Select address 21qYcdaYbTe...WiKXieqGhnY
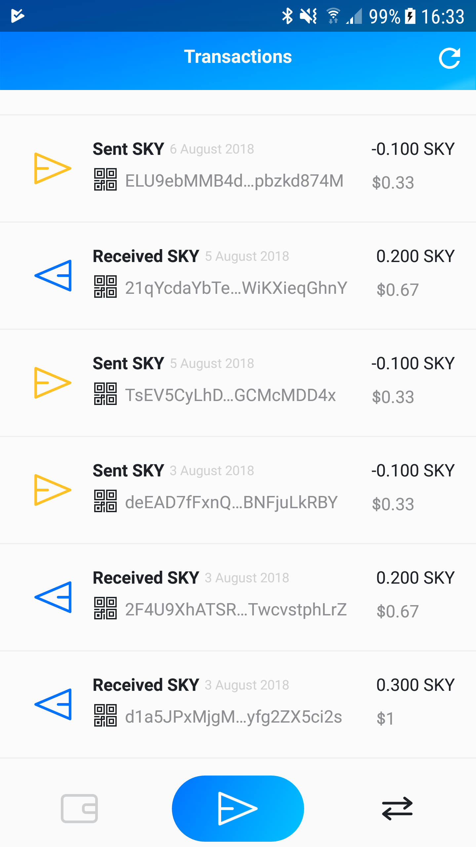Viewport: 476px width, 847px height. pyautogui.click(x=236, y=288)
